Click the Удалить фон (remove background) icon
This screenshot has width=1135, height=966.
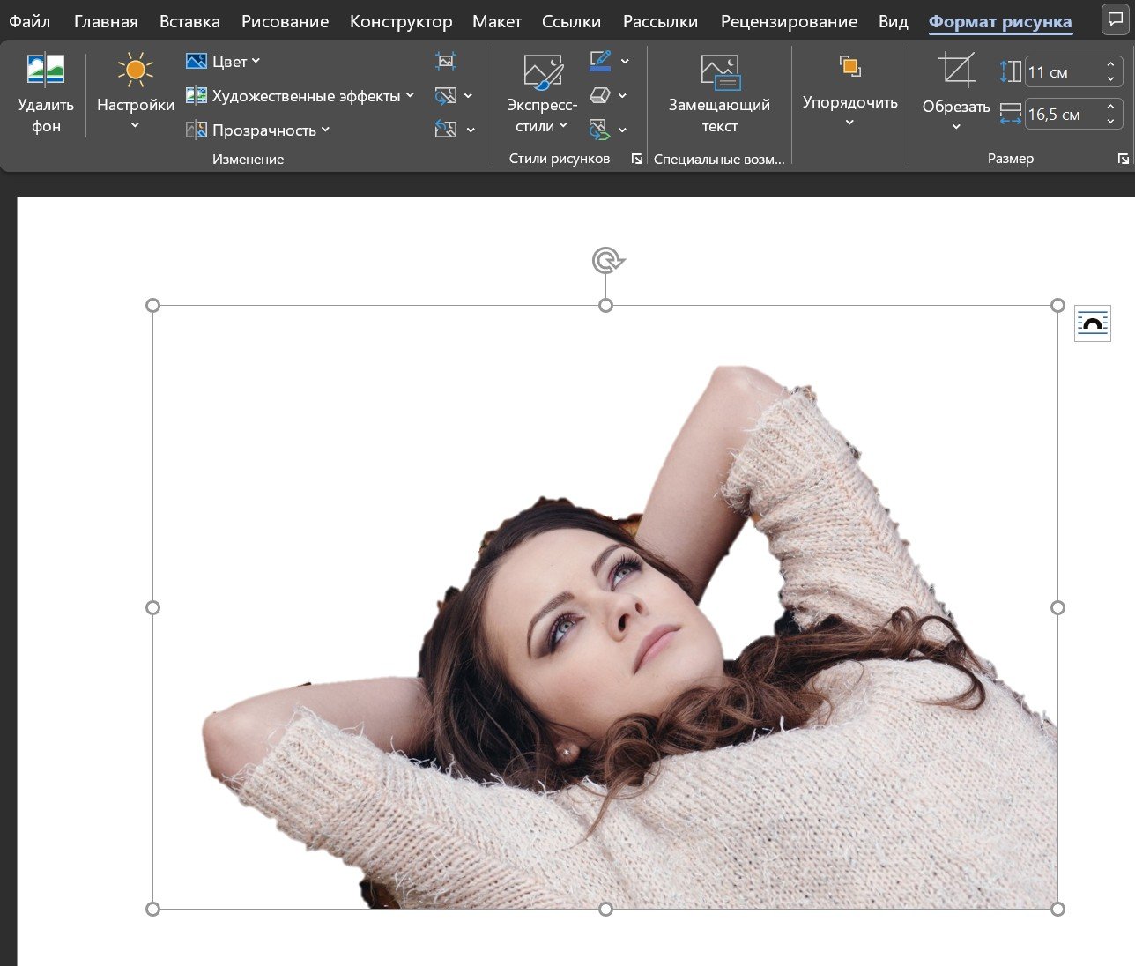click(x=46, y=70)
